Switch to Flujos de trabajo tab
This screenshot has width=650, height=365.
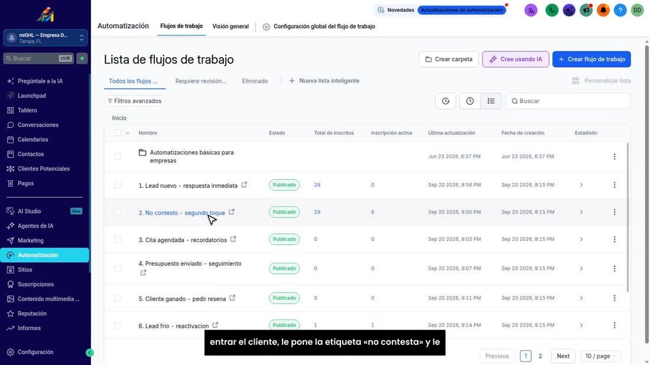[x=181, y=26]
